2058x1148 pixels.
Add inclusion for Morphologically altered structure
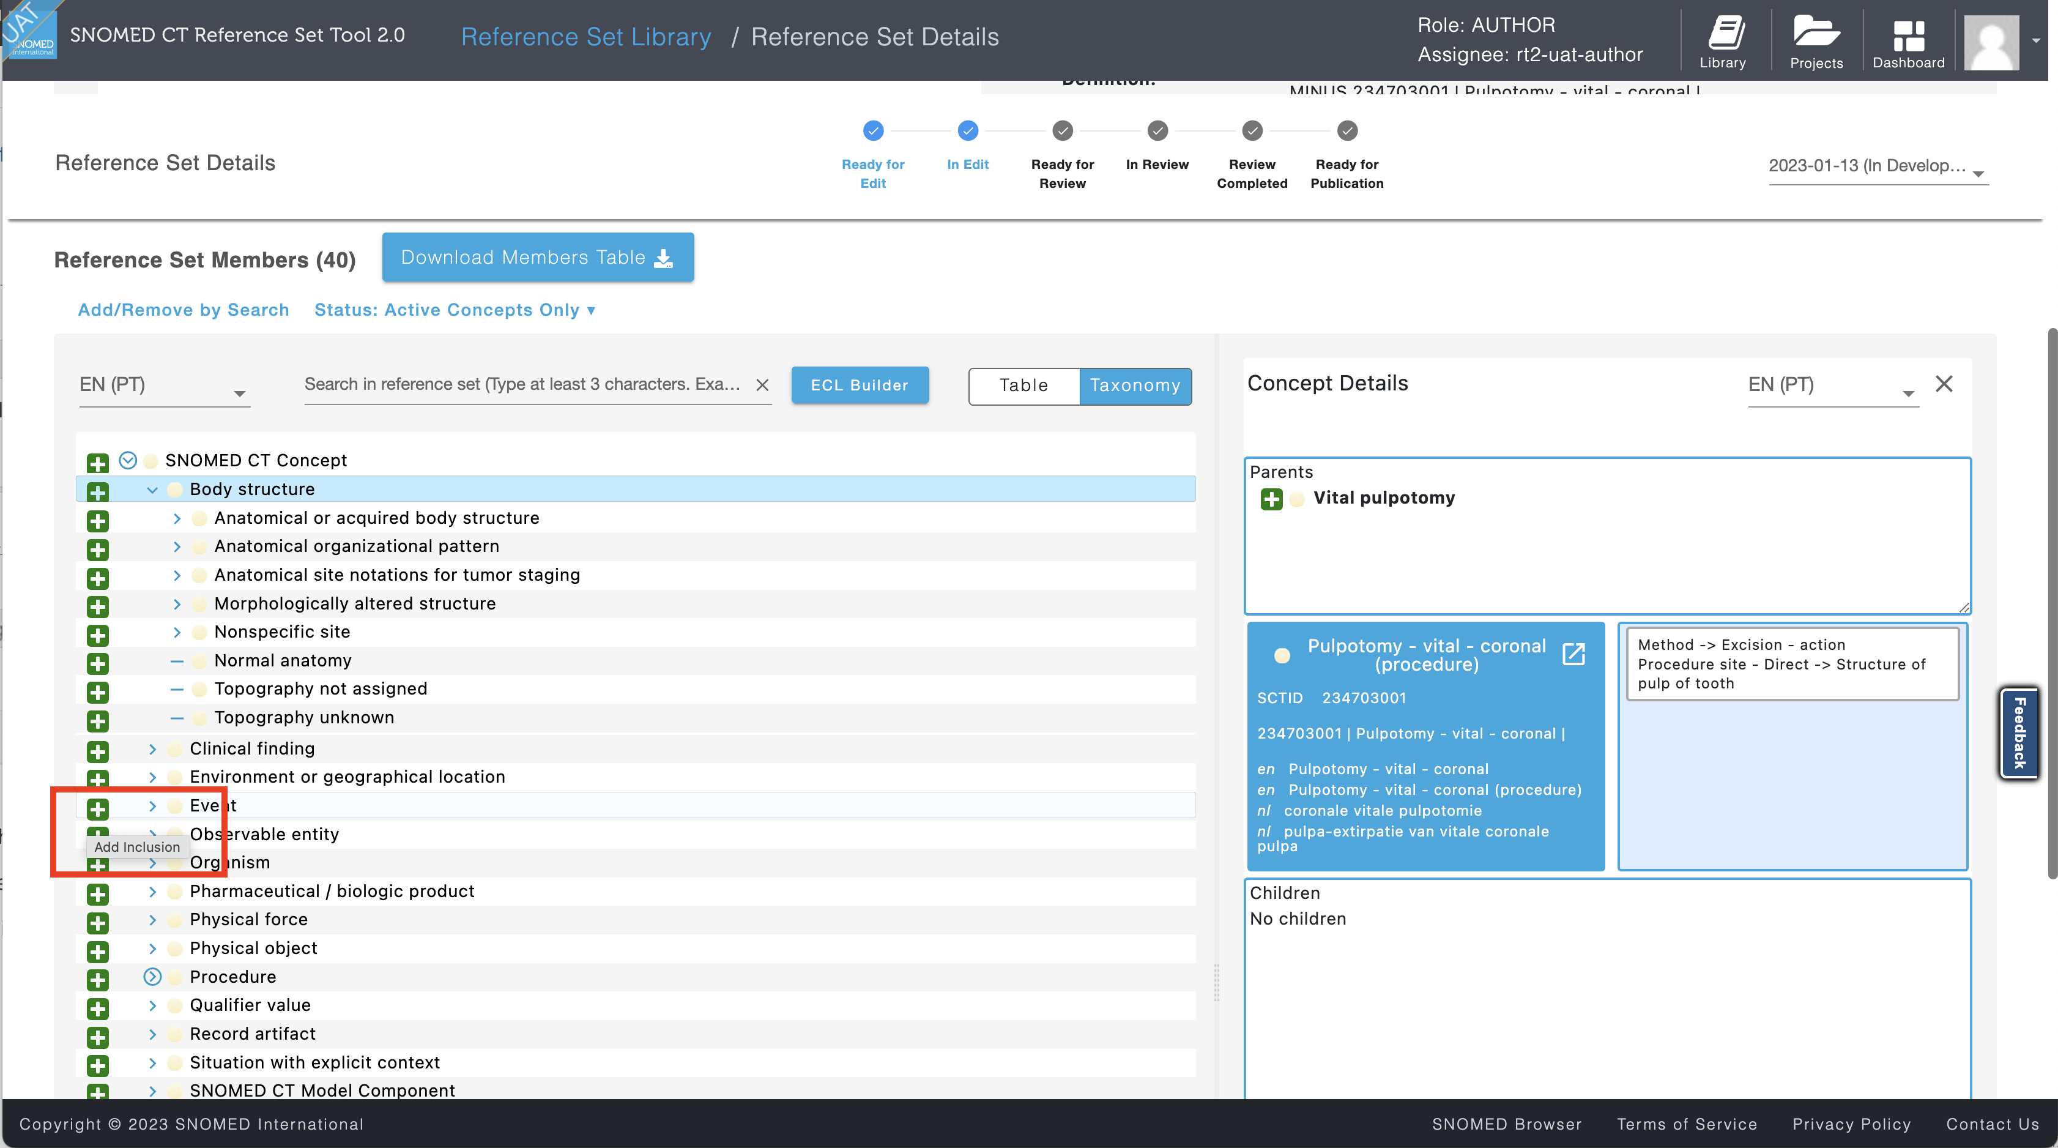97,607
